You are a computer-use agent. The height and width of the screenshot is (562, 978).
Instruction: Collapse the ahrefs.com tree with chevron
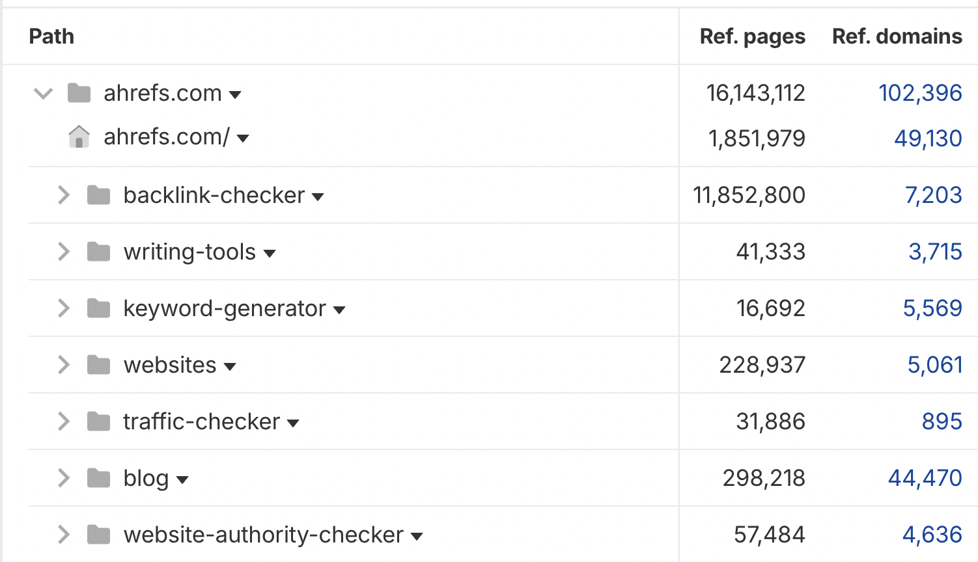coord(43,94)
